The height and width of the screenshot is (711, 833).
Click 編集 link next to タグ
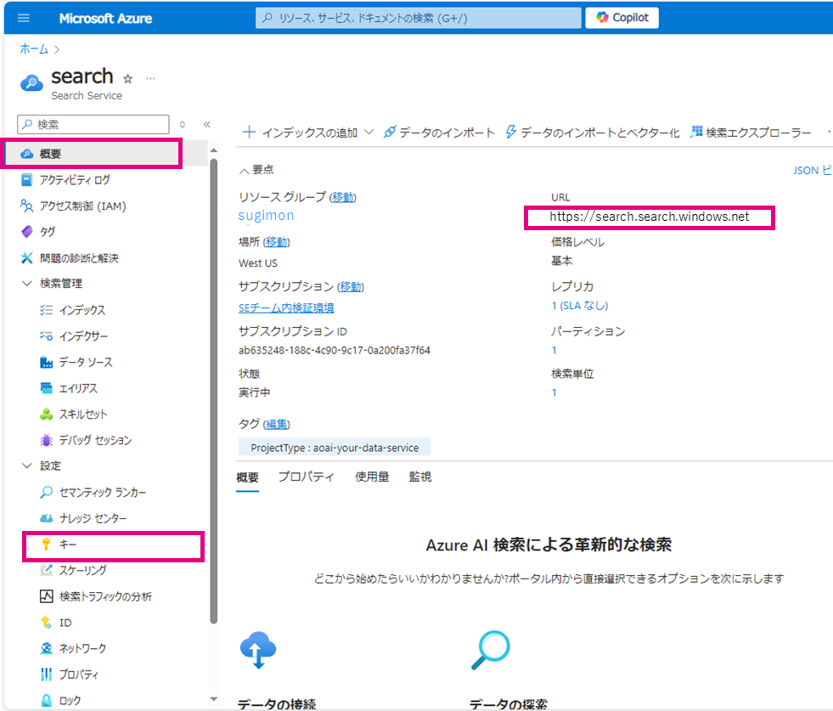(277, 424)
